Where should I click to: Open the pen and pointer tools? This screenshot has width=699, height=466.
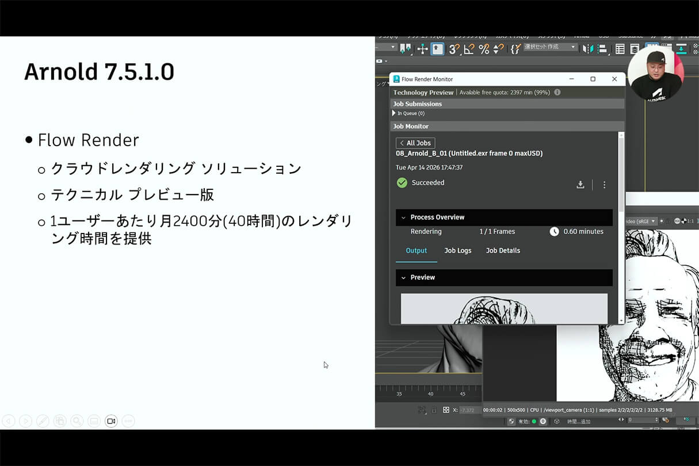click(43, 421)
